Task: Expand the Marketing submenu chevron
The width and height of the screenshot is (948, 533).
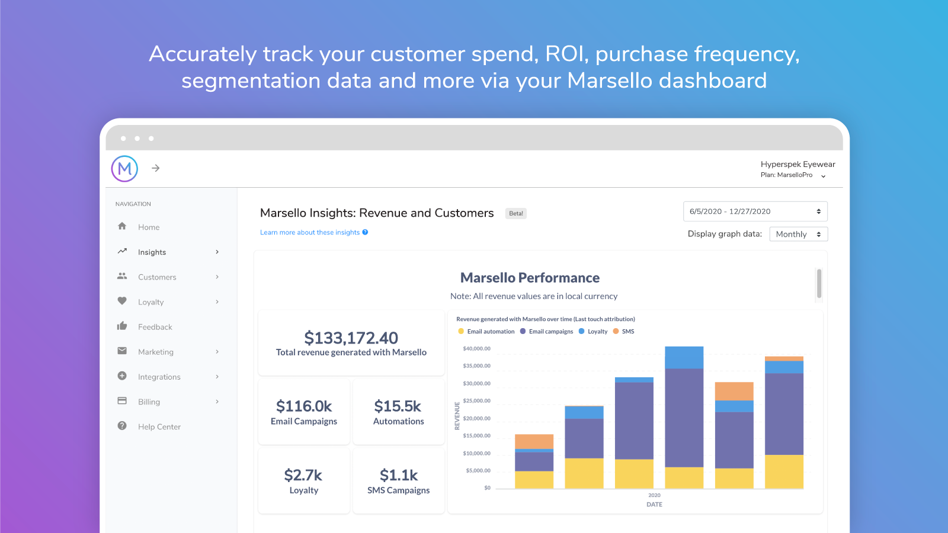Action: 217,352
